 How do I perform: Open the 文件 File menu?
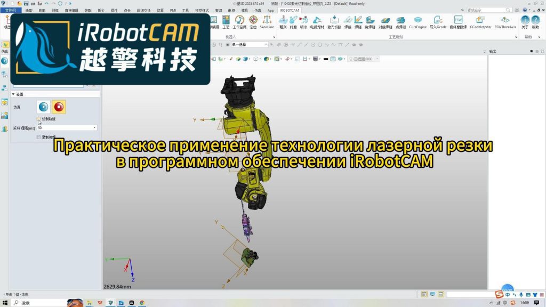click(x=11, y=11)
